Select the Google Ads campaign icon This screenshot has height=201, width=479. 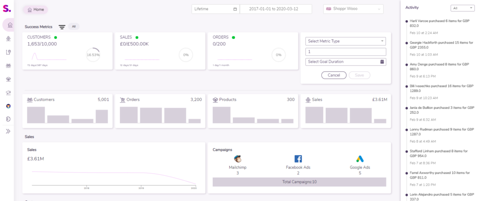click(x=359, y=159)
